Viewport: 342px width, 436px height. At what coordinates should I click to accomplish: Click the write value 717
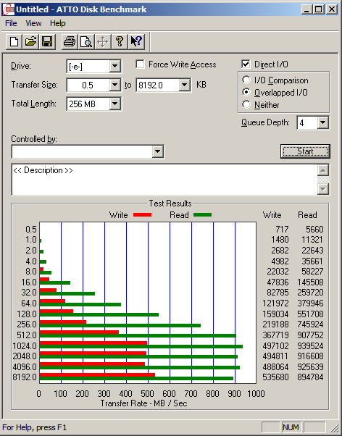click(282, 230)
